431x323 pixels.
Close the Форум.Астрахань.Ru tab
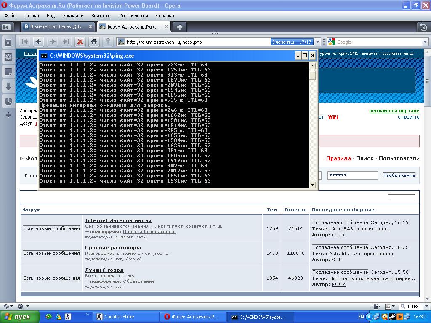tap(166, 26)
